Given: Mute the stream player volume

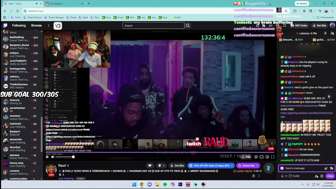Looking at the screenshot, I should pos(52,157).
